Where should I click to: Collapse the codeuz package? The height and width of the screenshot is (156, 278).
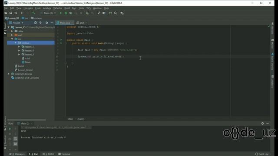[16, 43]
